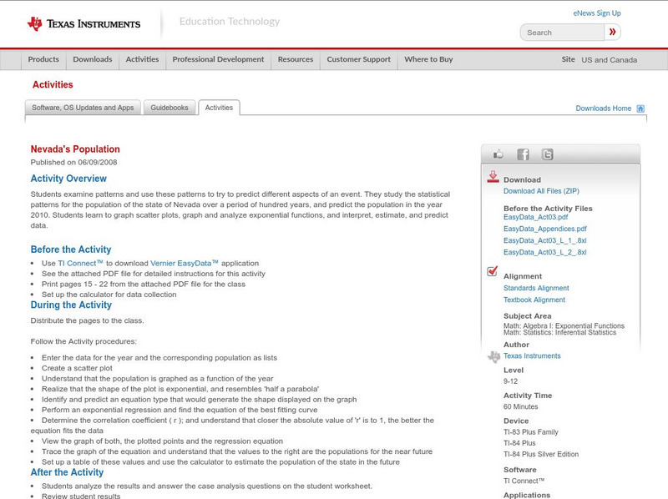Click the During the Activity heading
The image size is (668, 499).
click(x=71, y=305)
